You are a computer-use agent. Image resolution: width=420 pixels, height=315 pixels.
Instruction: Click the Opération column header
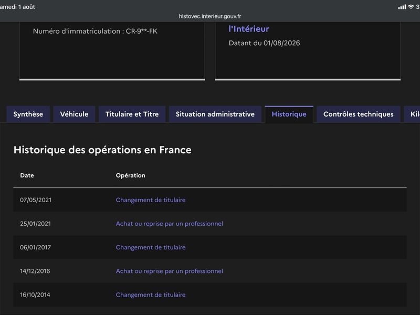click(130, 175)
